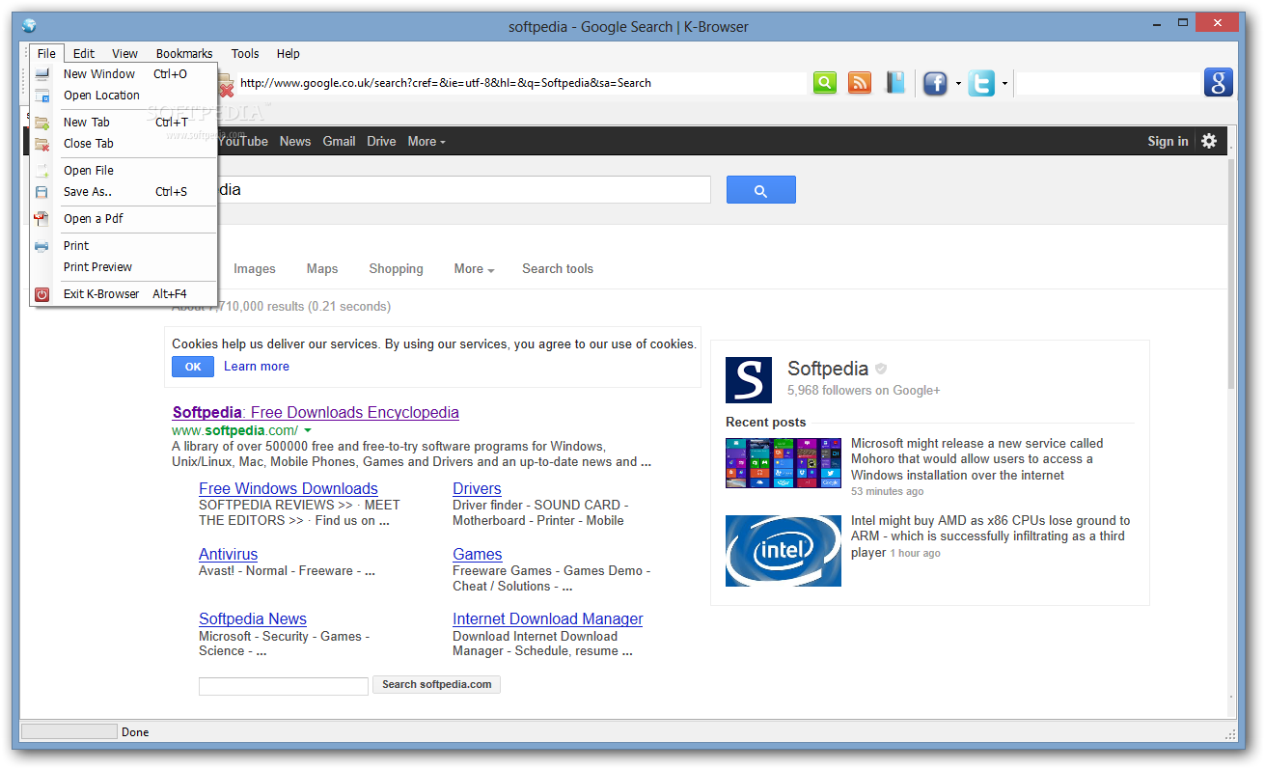1265x769 pixels.
Task: Click the blue Google search icon in toolbar
Action: pyautogui.click(x=1219, y=83)
